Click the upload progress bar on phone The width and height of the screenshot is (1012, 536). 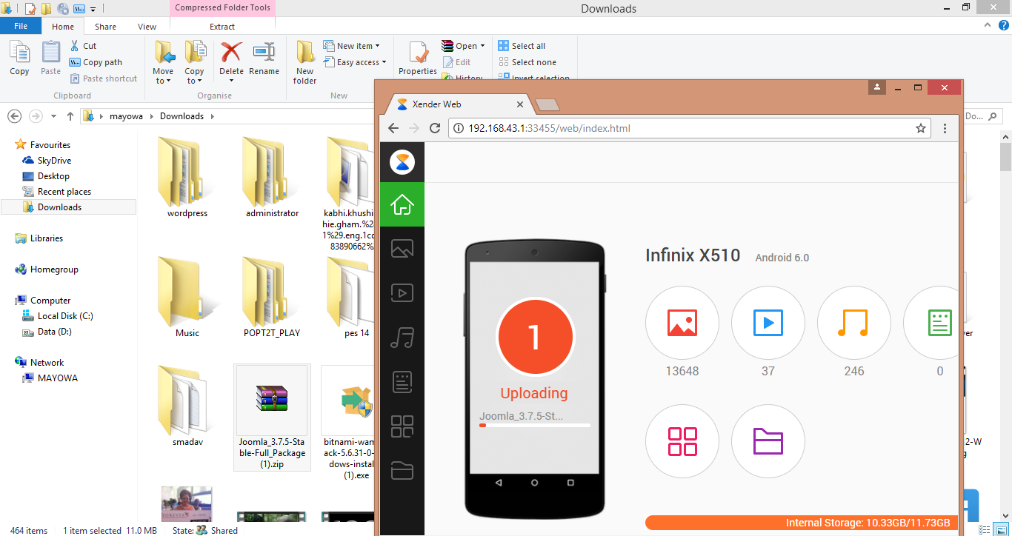pyautogui.click(x=535, y=426)
